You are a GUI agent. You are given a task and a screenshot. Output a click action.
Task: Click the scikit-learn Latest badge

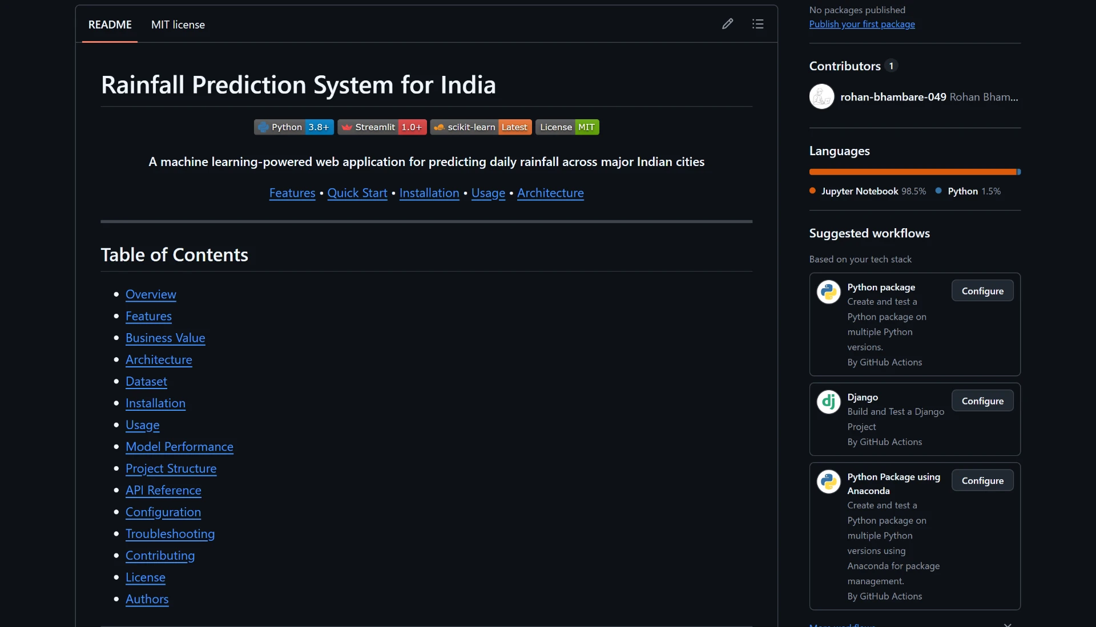(x=481, y=127)
